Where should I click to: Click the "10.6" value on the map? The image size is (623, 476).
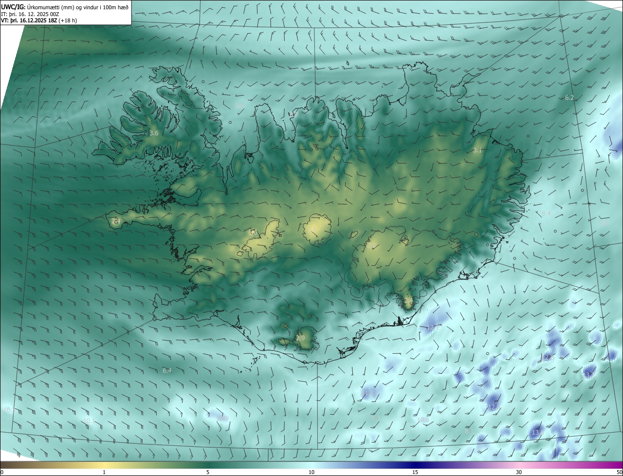(x=423, y=420)
